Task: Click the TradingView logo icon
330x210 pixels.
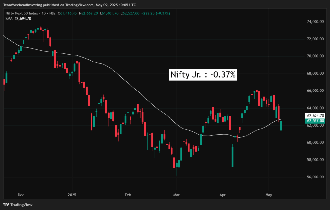Action: [6, 205]
